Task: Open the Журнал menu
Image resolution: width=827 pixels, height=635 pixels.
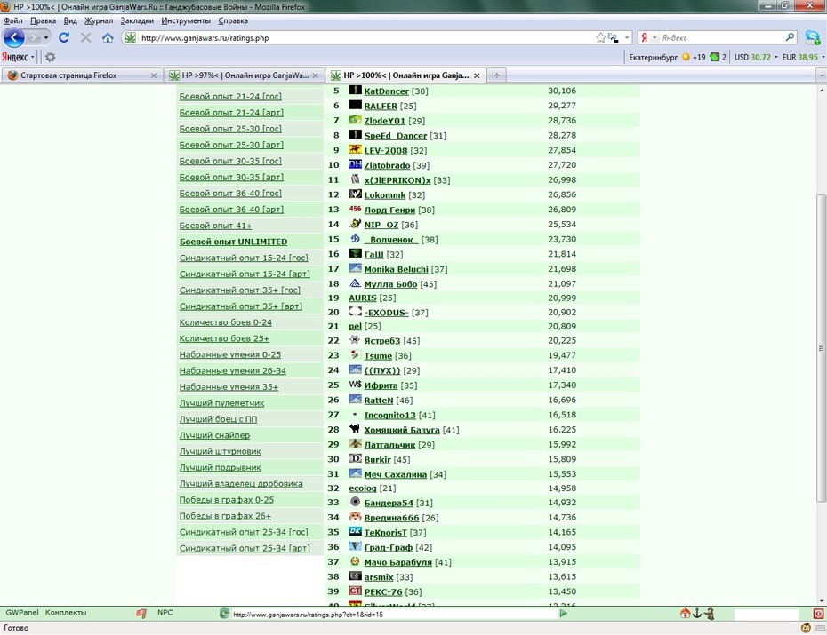Action: [x=99, y=20]
